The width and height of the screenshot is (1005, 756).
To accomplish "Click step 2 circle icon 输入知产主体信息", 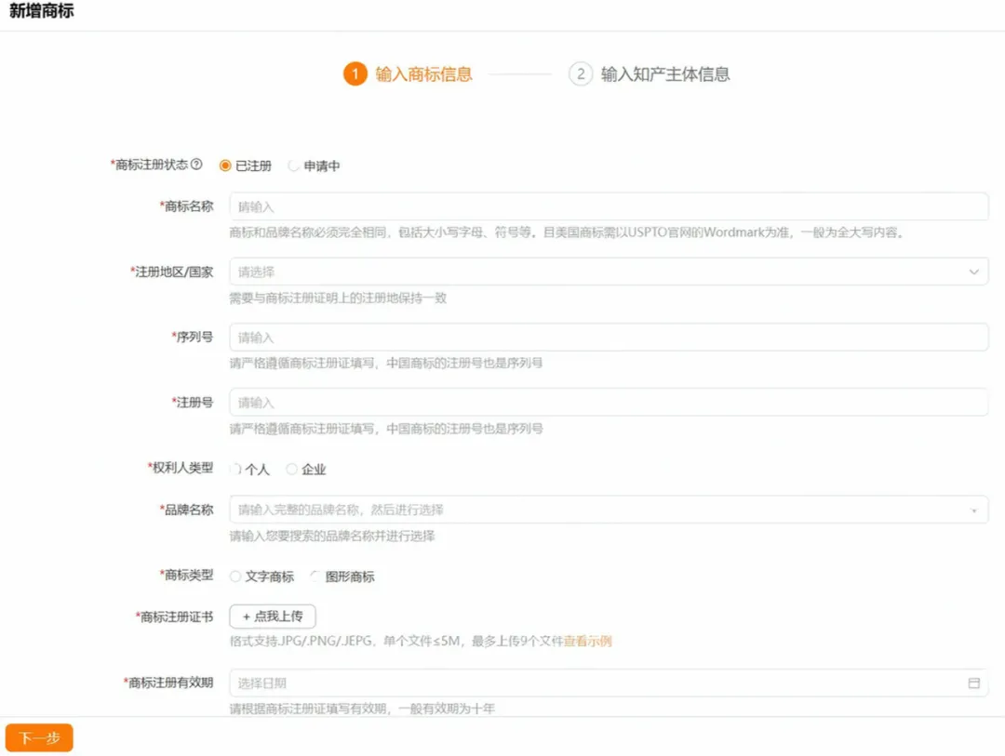I will (581, 73).
